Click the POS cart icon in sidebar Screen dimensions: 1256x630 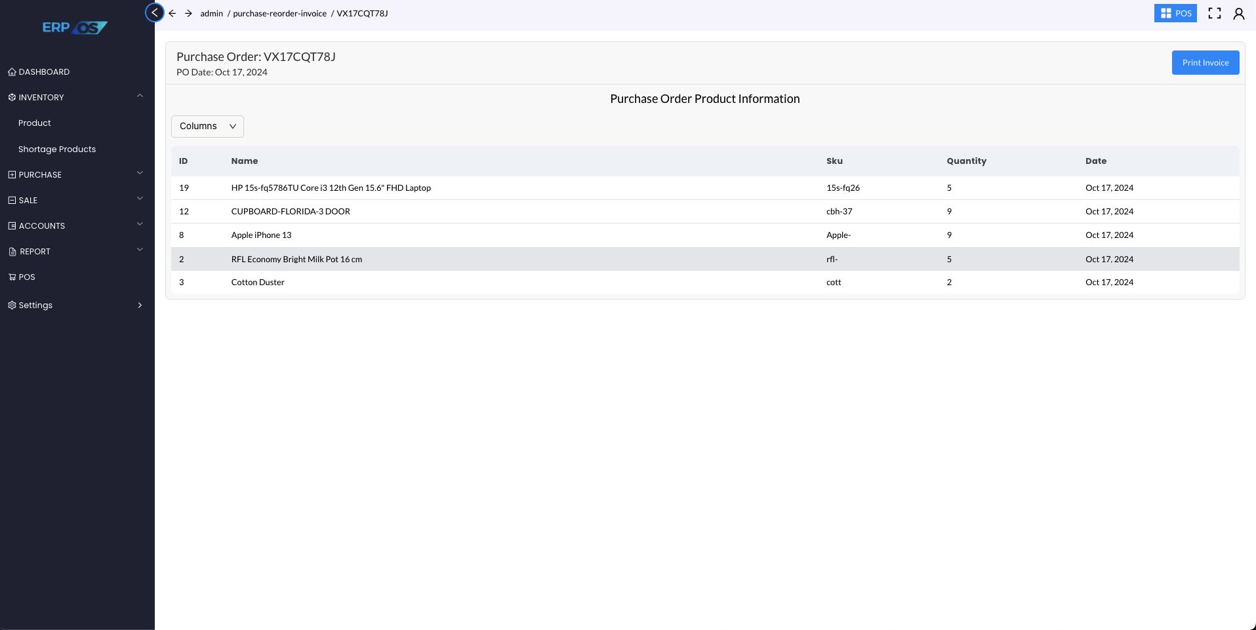click(12, 277)
